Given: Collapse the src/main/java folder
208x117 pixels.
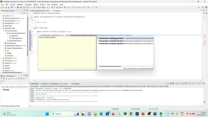Looking at the screenshot, I should pyautogui.click(x=4, y=31).
